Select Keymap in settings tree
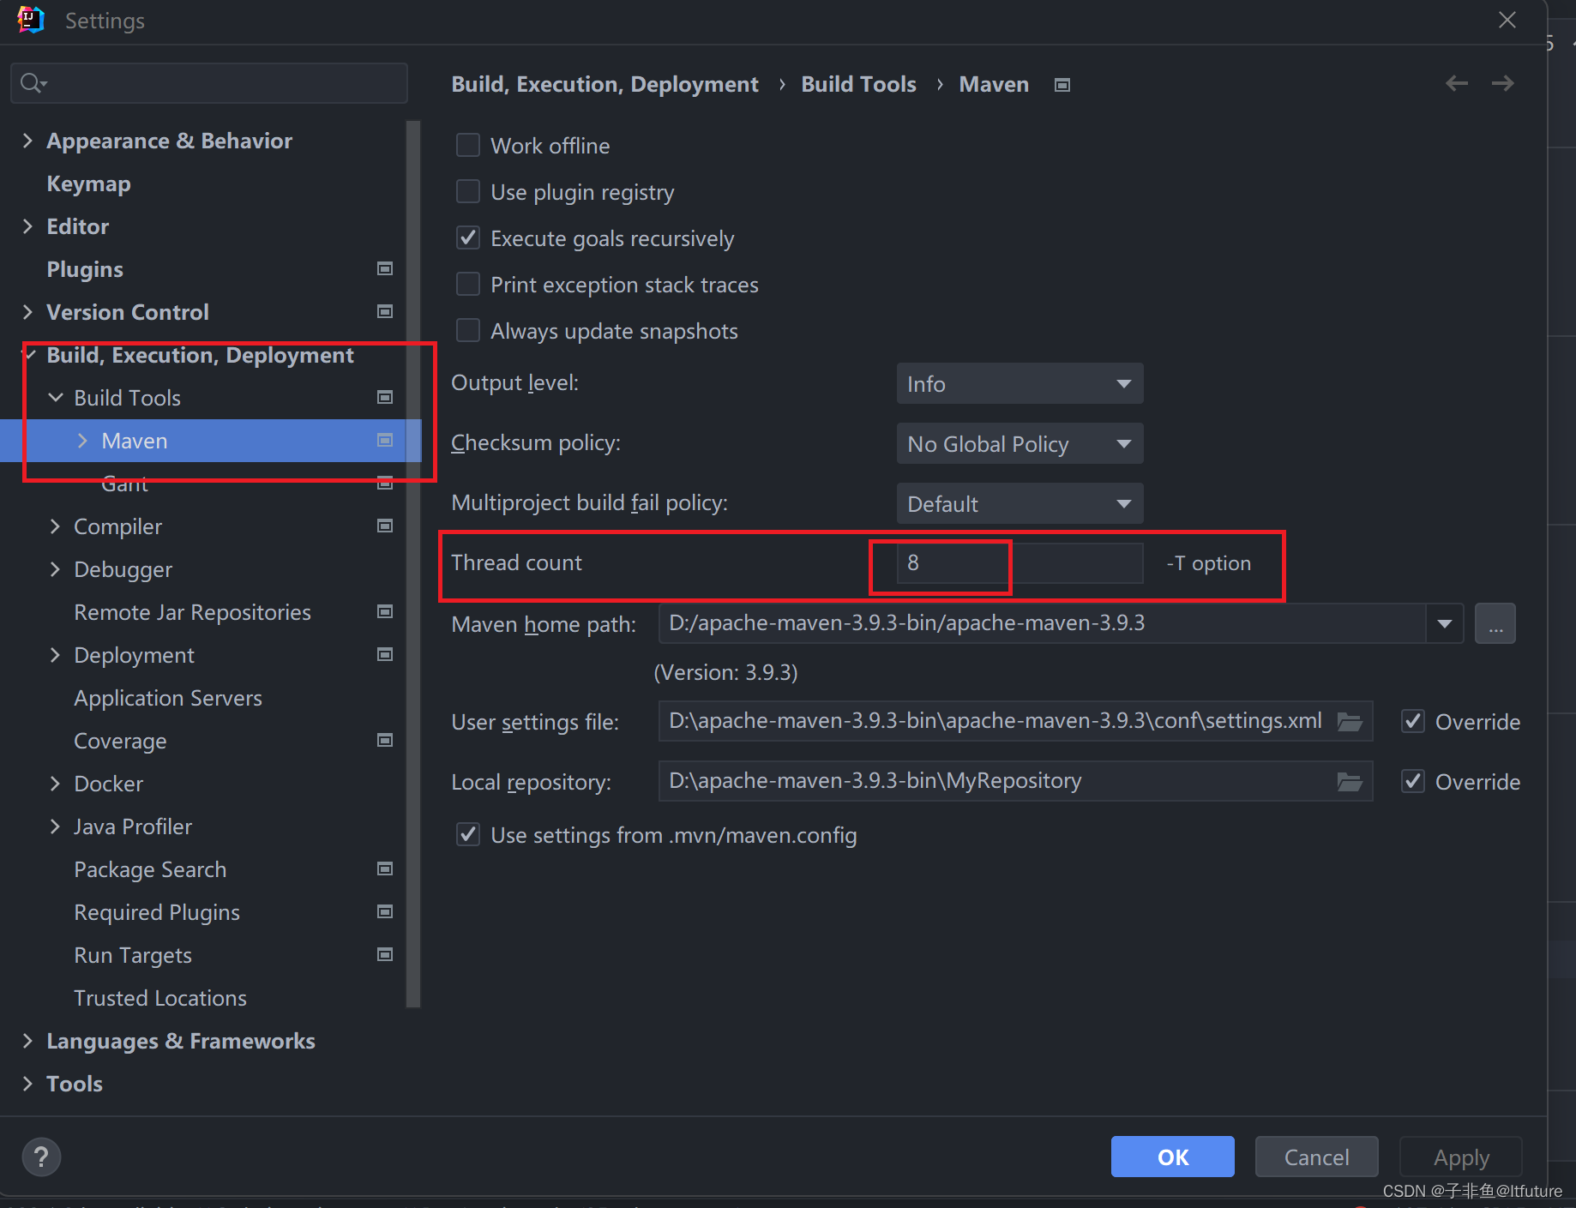Viewport: 1576px width, 1208px height. click(x=88, y=183)
